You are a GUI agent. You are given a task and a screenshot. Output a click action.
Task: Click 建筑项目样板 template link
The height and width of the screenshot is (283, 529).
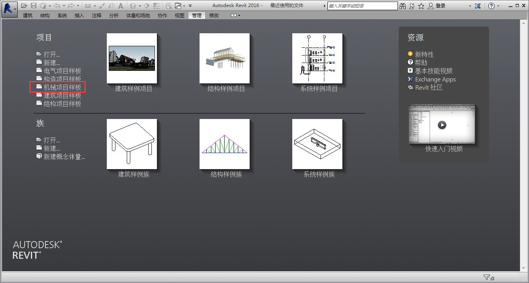[x=63, y=96]
